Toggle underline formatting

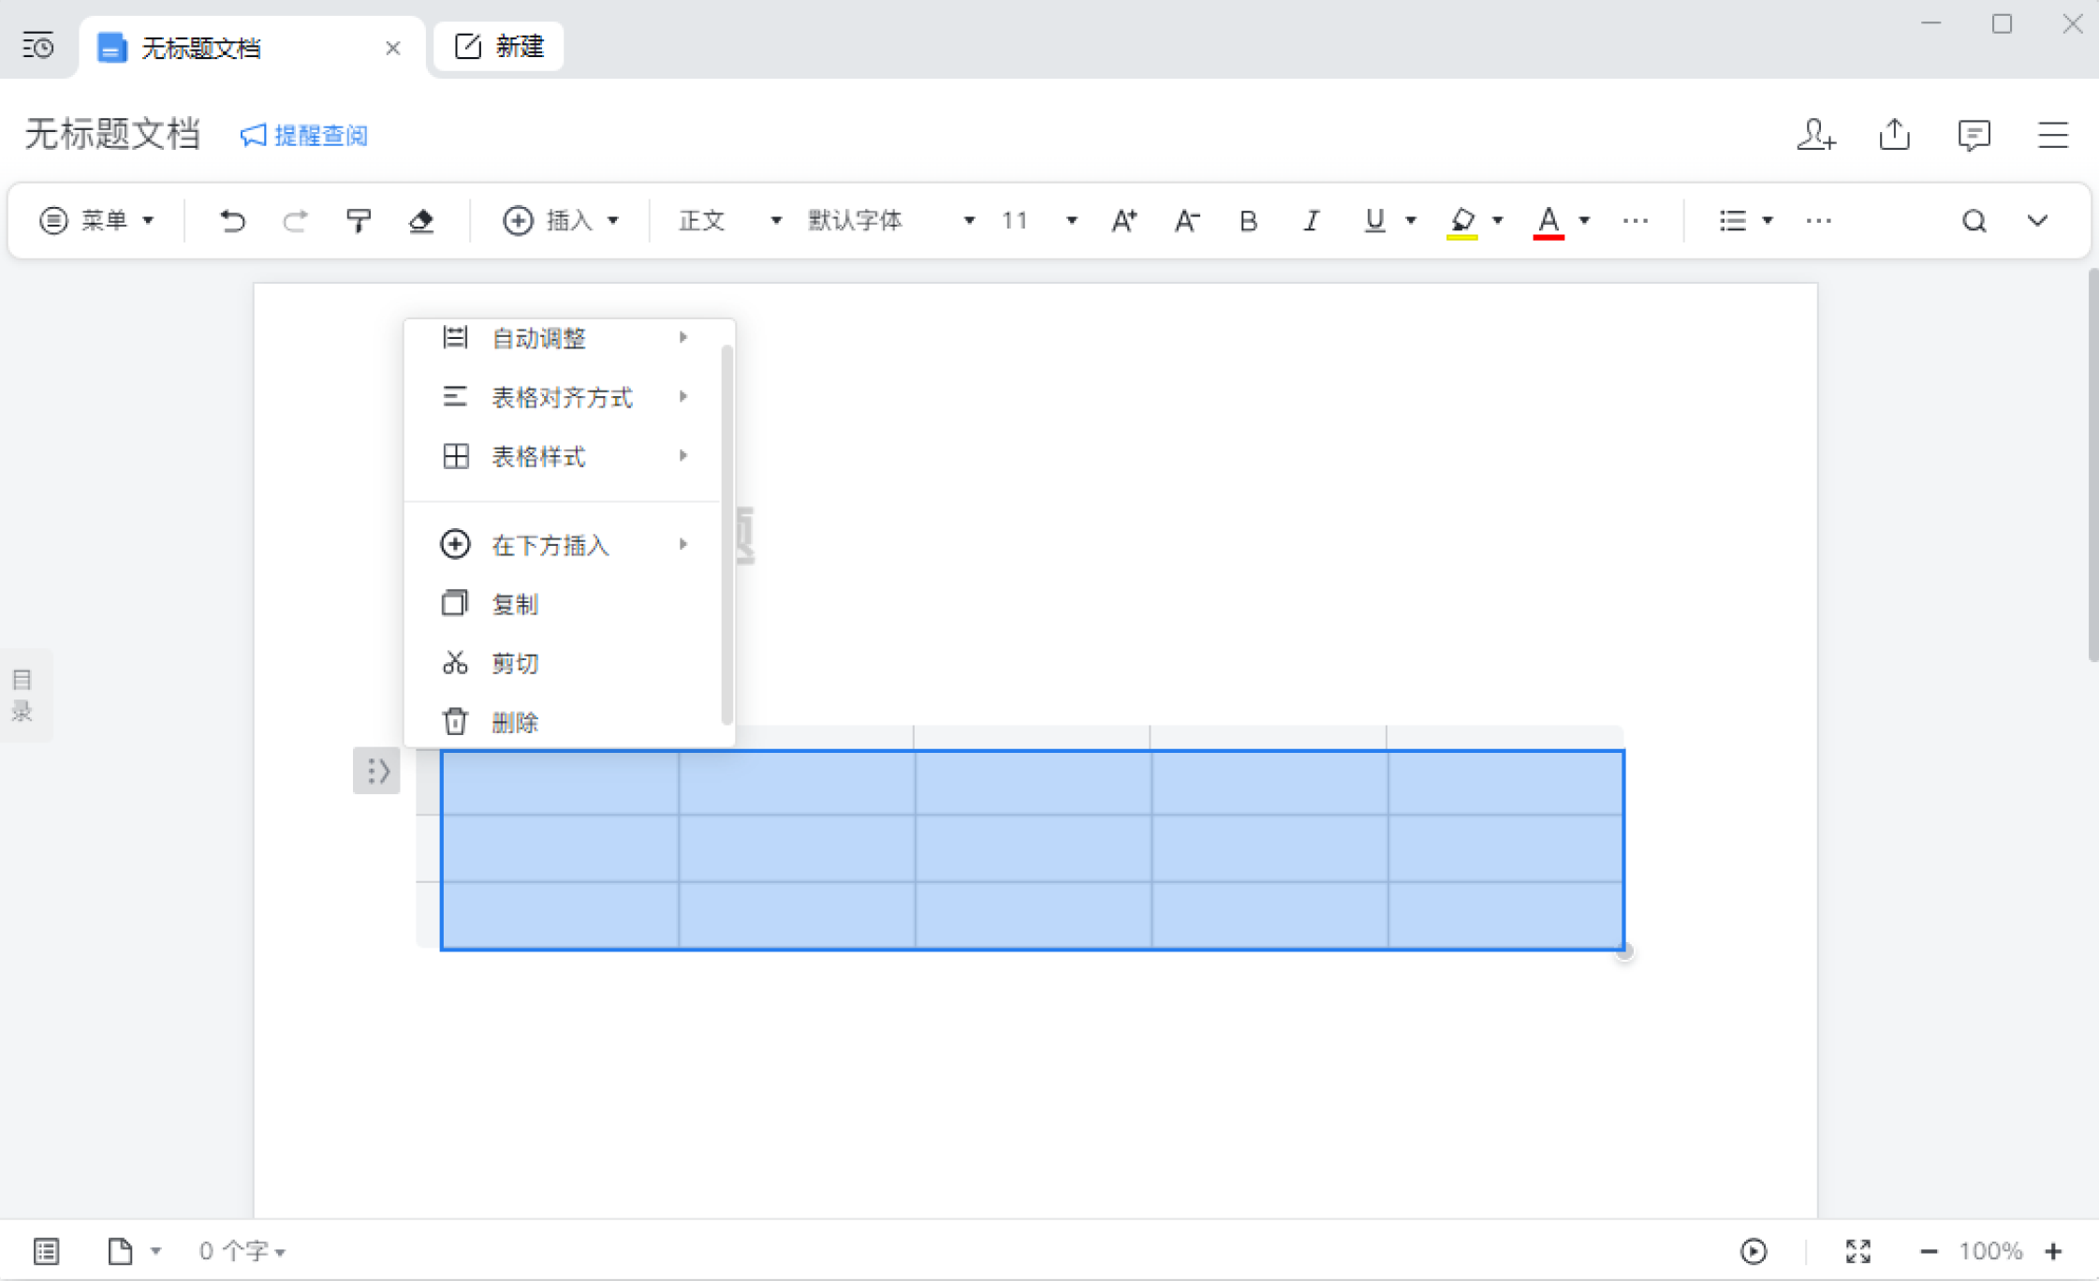(1373, 221)
